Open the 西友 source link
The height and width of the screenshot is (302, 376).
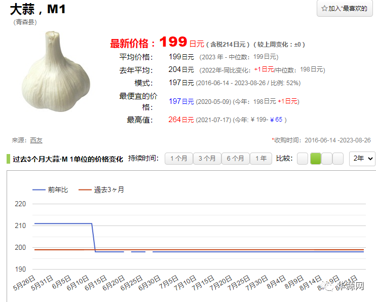click(x=36, y=140)
